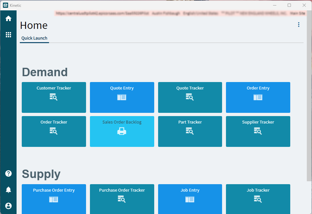Launch Purchase Order Entry tile
This screenshot has width=312, height=214.
pyautogui.click(x=54, y=199)
